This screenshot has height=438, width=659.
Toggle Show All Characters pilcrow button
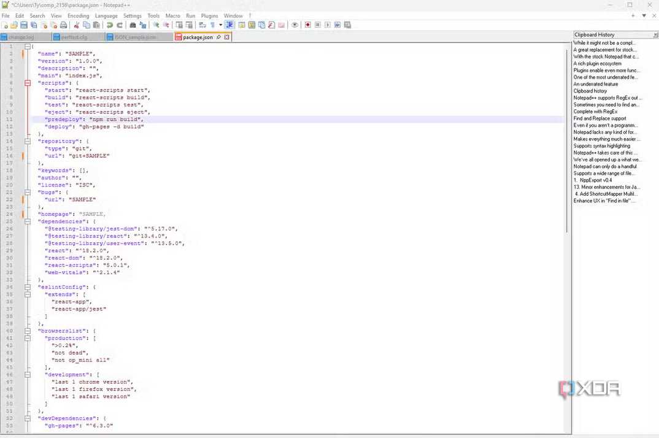coord(213,25)
